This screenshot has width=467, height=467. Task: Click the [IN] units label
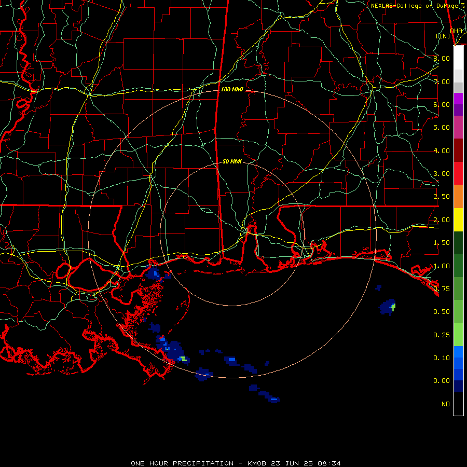pos(443,36)
